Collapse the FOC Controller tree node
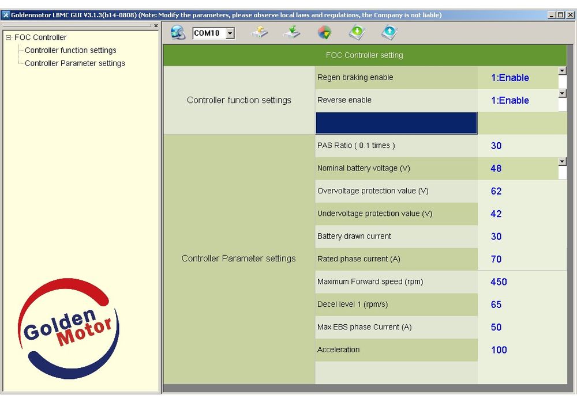Screen dimensions: 577x403 click(9, 37)
